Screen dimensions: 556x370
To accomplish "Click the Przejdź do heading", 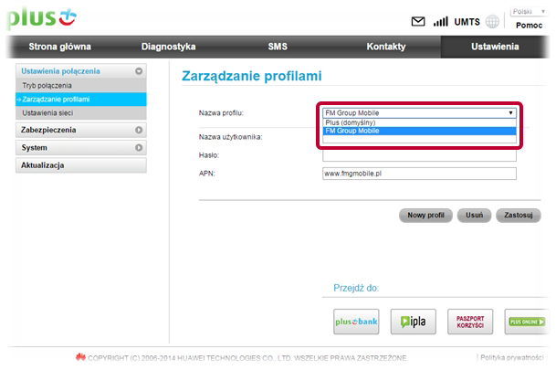I will coord(356,288).
